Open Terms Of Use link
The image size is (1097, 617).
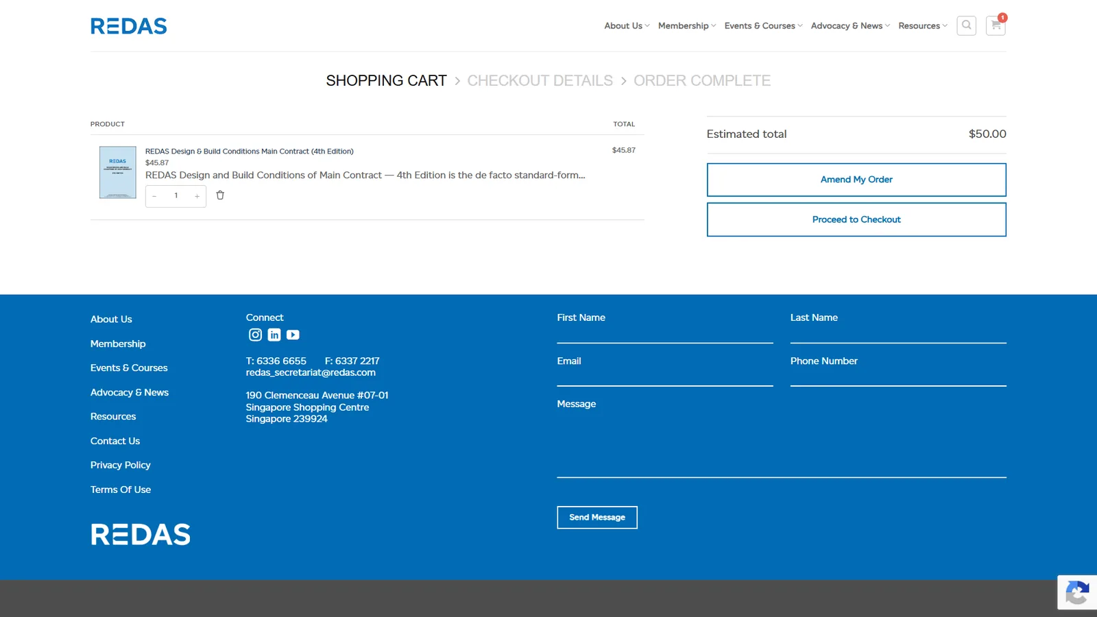pyautogui.click(x=121, y=490)
